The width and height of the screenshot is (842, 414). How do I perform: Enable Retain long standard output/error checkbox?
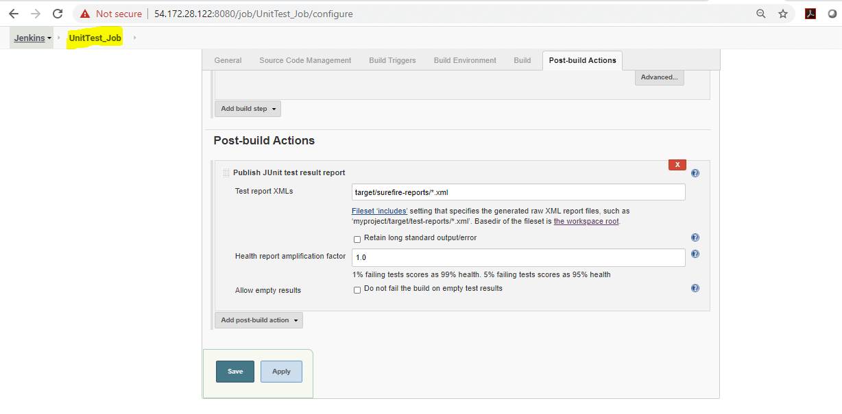pyautogui.click(x=357, y=239)
